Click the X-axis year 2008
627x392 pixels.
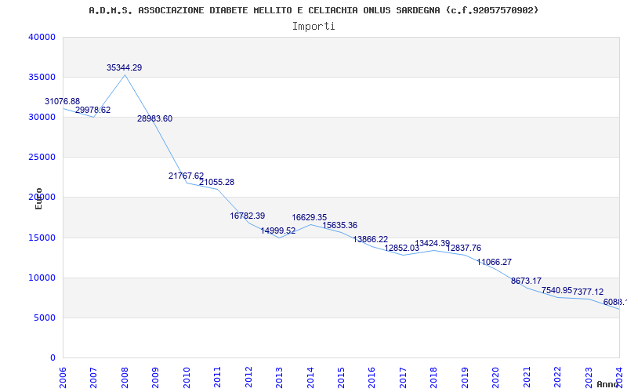pos(125,377)
